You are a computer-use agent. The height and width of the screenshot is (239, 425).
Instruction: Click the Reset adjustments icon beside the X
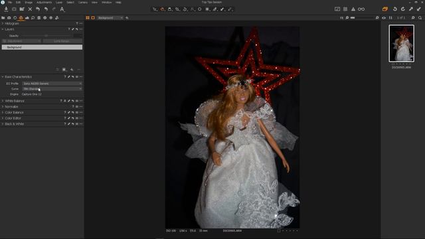[38, 9]
